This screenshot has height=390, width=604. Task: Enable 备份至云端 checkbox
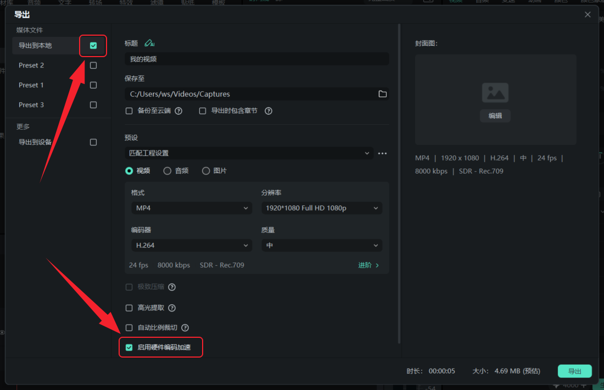129,111
